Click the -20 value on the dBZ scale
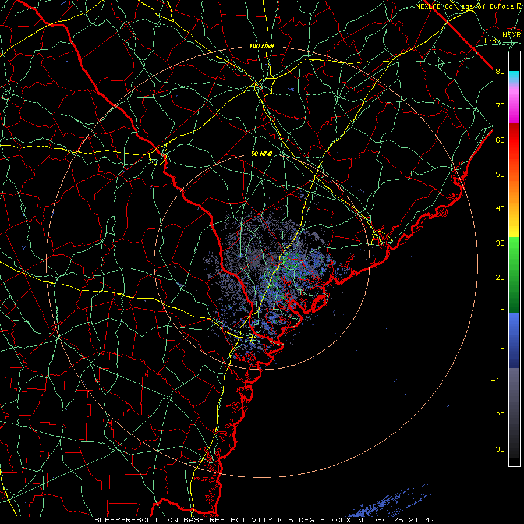Image resolution: width=524 pixels, height=524 pixels. (498, 415)
